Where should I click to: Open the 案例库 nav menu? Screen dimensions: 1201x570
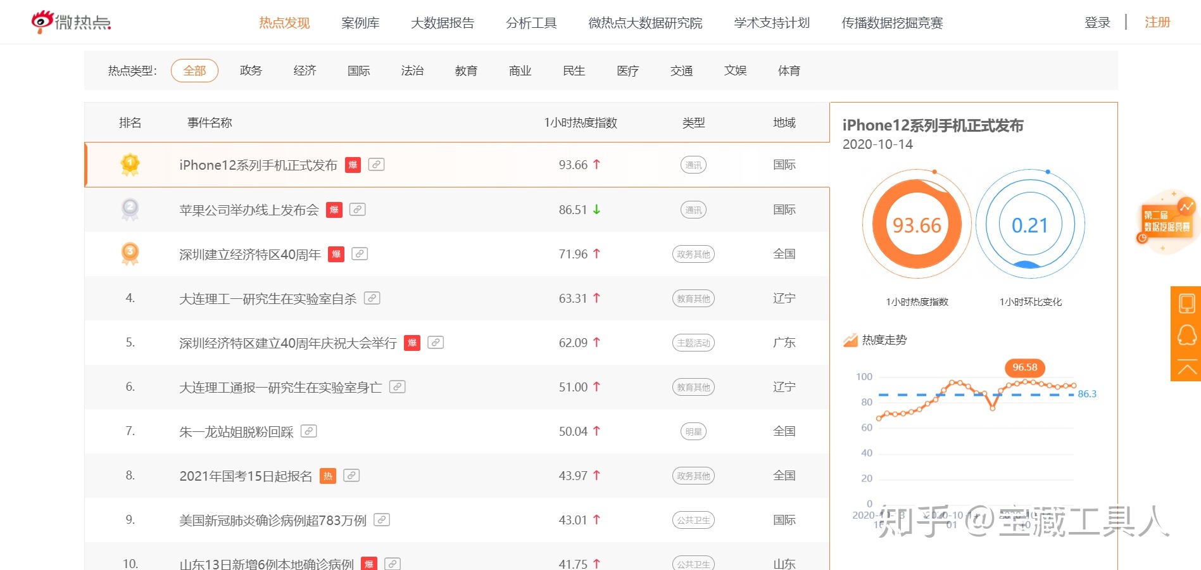coord(360,23)
